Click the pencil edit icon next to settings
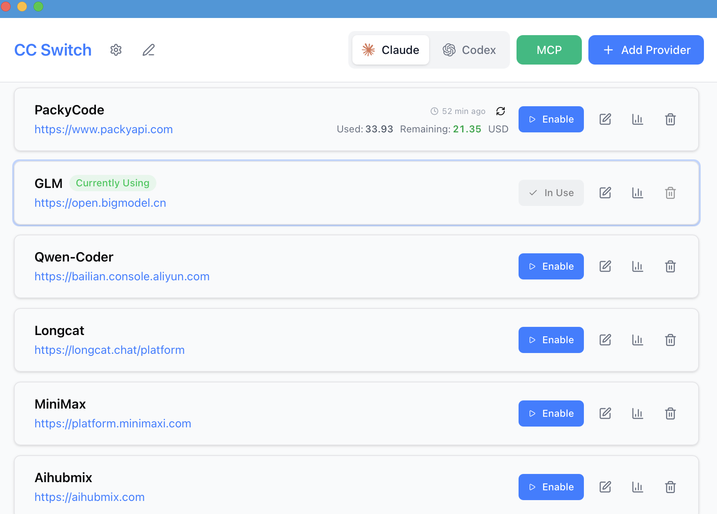The width and height of the screenshot is (717, 514). (148, 50)
